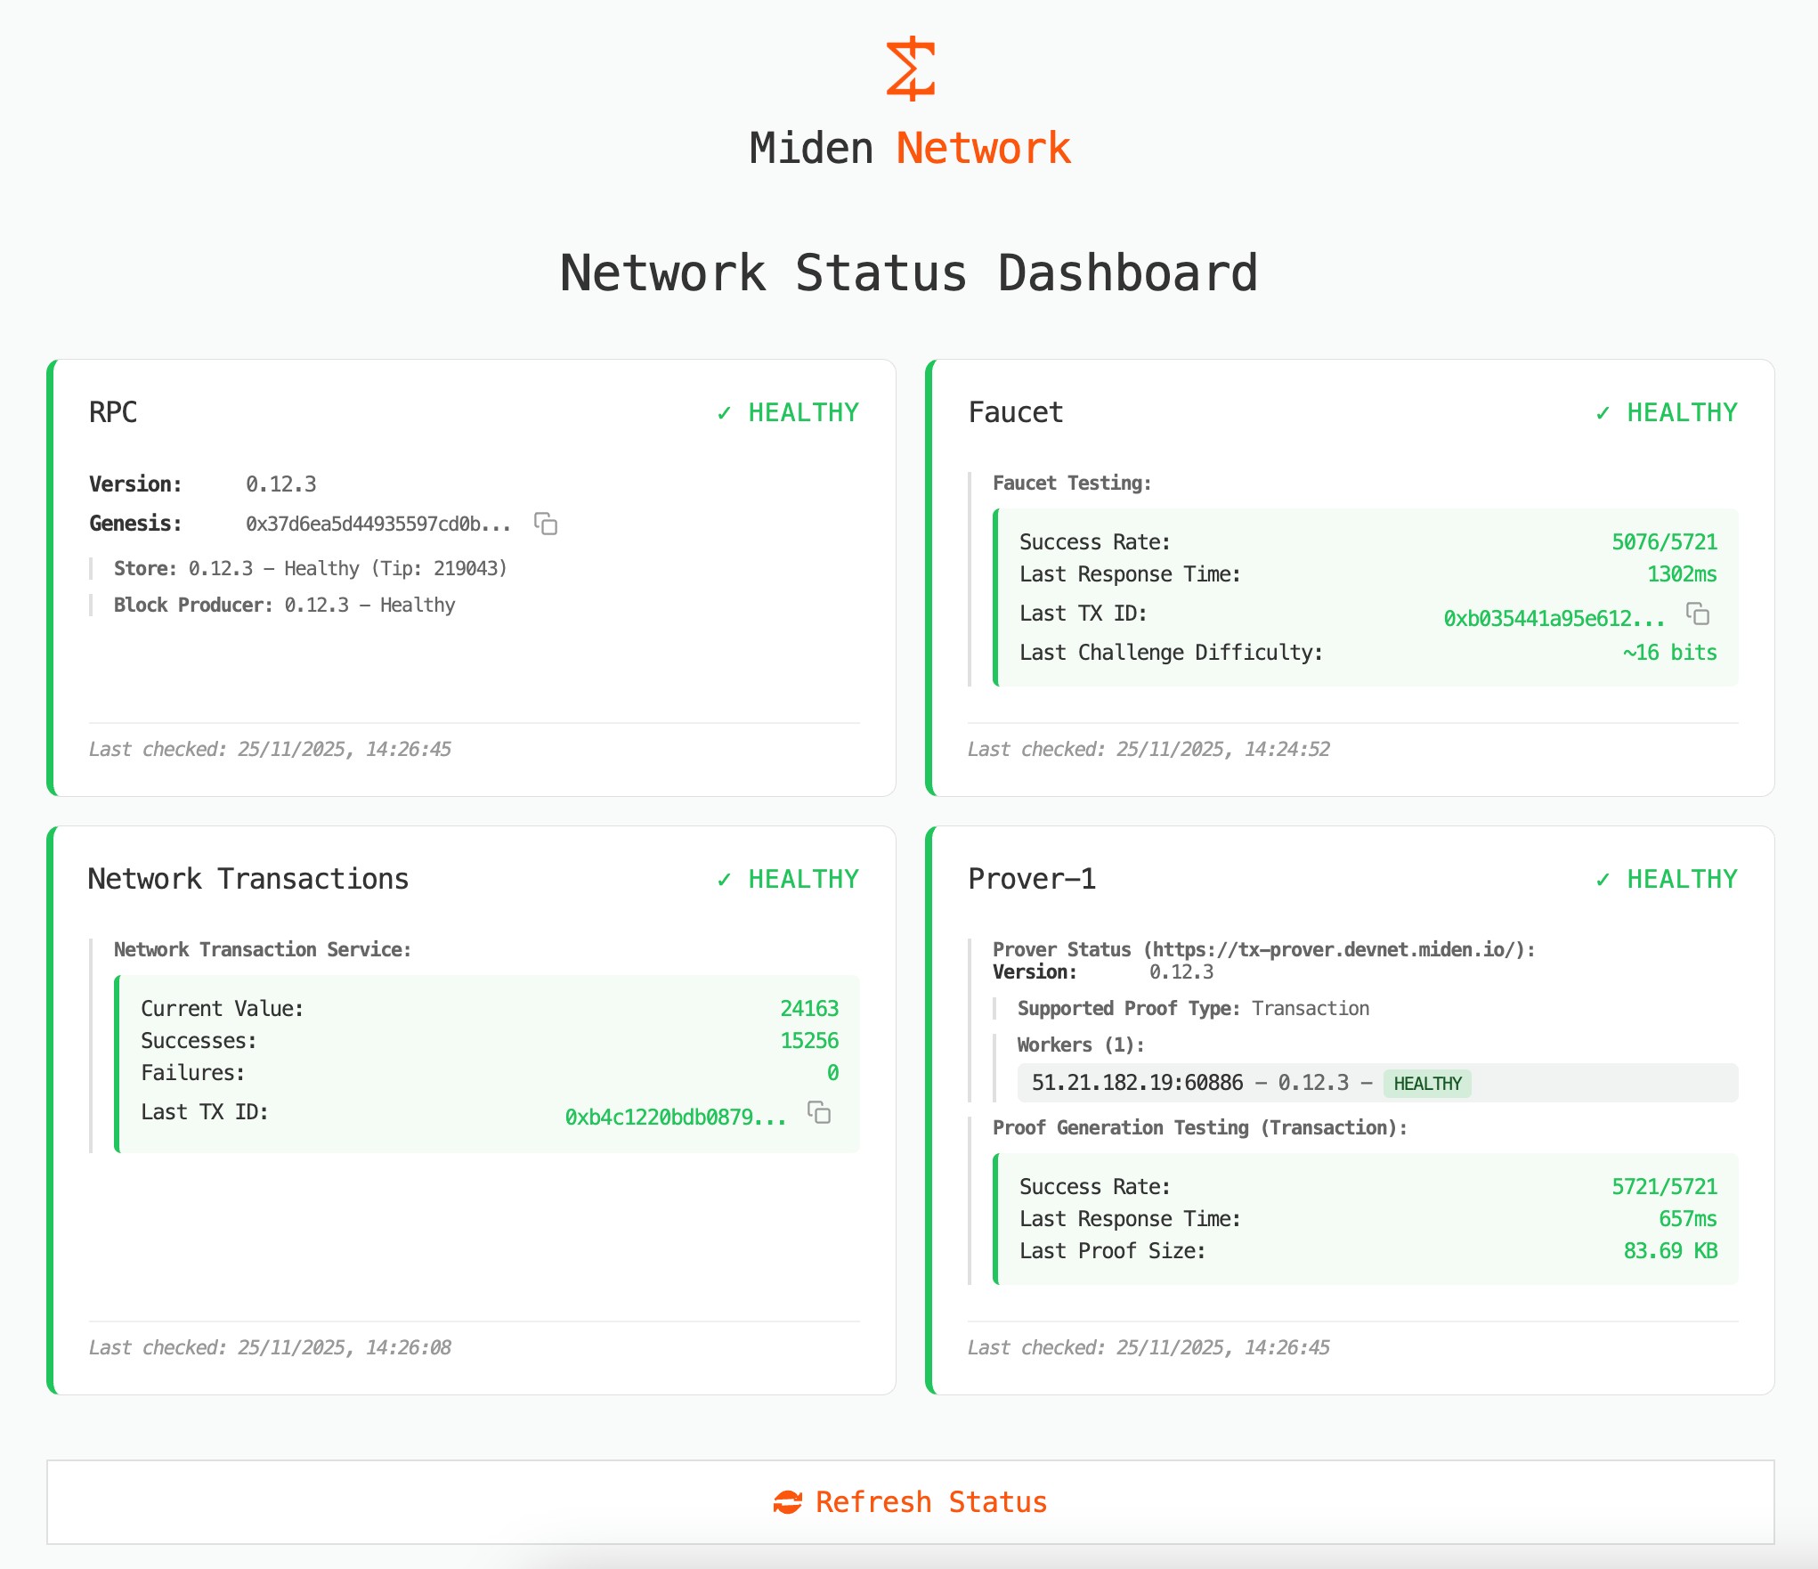Click the Faucet HEALTHY checkmark status
Viewport: 1818px width, 1569px height.
(1667, 412)
